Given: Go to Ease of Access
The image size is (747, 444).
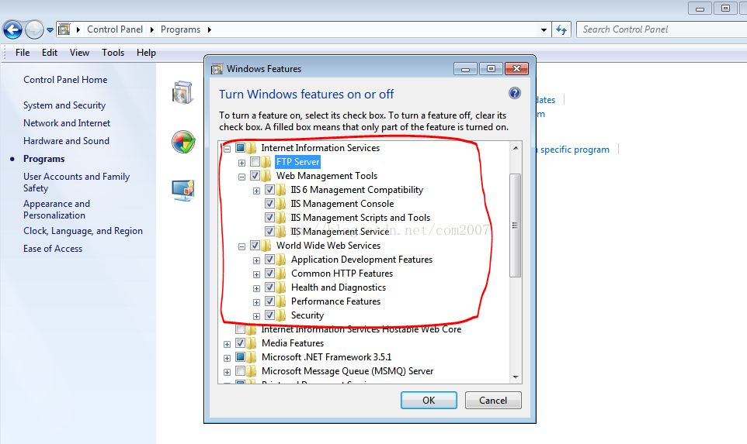Looking at the screenshot, I should coord(53,249).
